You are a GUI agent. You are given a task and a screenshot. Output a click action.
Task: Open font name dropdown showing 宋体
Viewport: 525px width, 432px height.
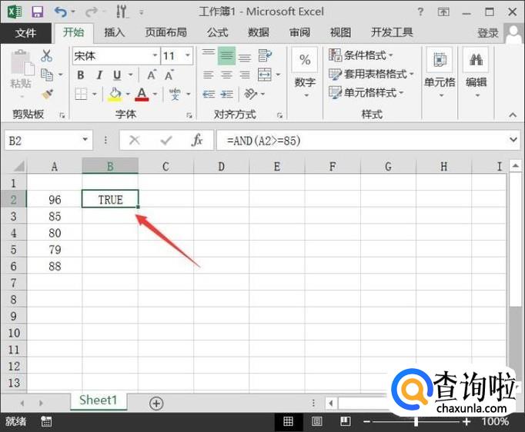pyautogui.click(x=155, y=55)
